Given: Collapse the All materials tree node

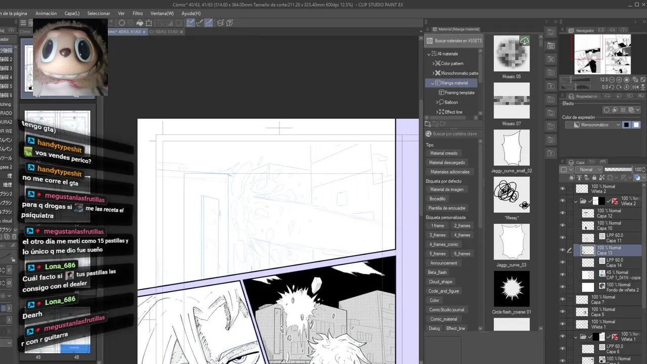Looking at the screenshot, I should 429,54.
